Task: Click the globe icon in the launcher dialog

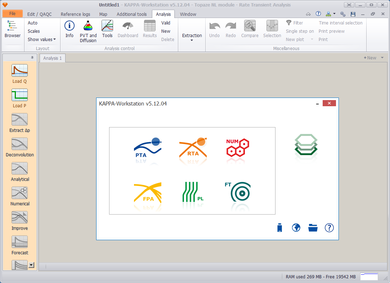Action: tap(296, 228)
